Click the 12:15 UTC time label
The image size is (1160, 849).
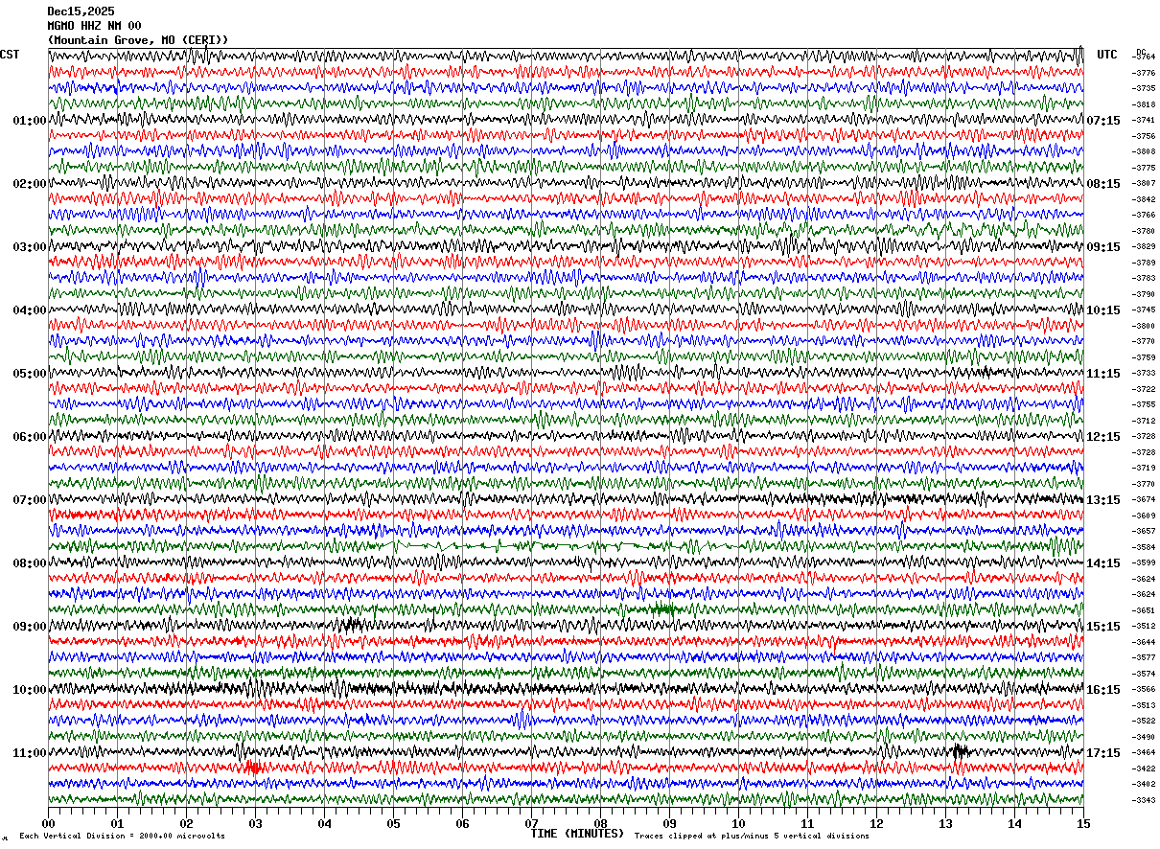(x=1103, y=437)
